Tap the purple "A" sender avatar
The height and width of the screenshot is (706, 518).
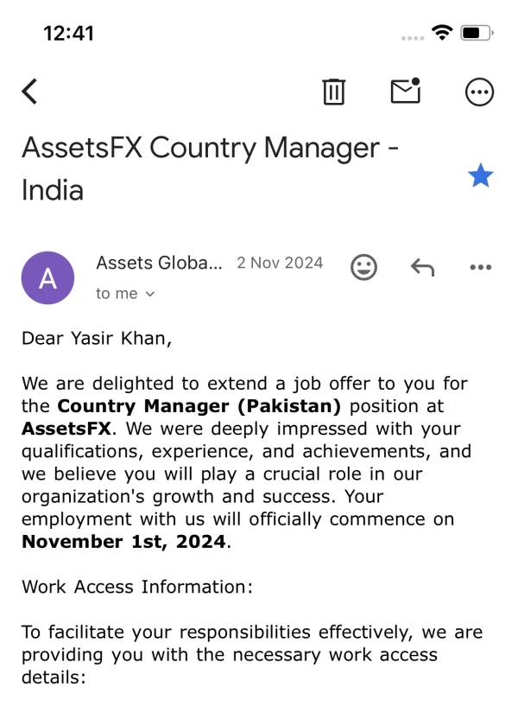click(x=48, y=277)
